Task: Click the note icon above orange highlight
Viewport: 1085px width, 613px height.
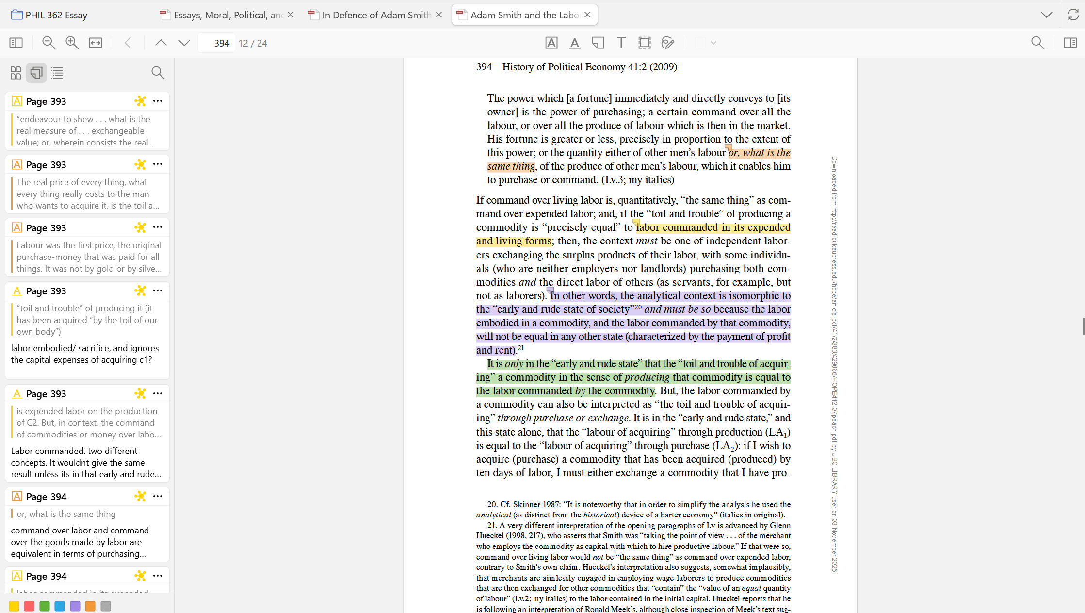Action: [x=728, y=146]
